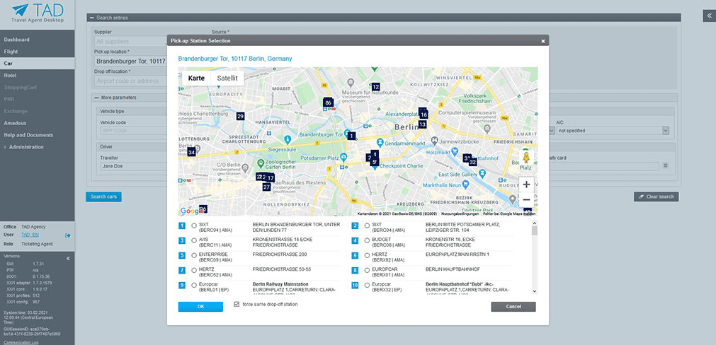Zoom out the map with minus button
The width and height of the screenshot is (716, 345).
(526, 200)
